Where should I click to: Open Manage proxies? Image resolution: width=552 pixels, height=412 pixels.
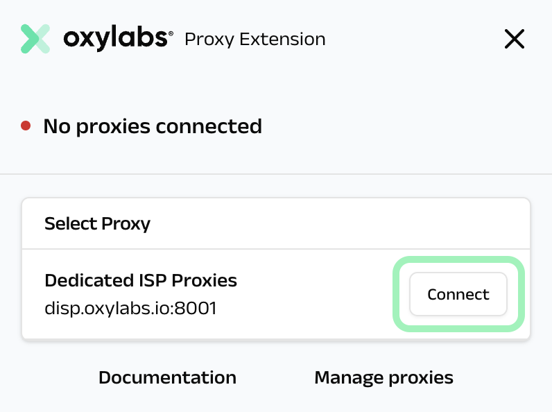coord(383,378)
